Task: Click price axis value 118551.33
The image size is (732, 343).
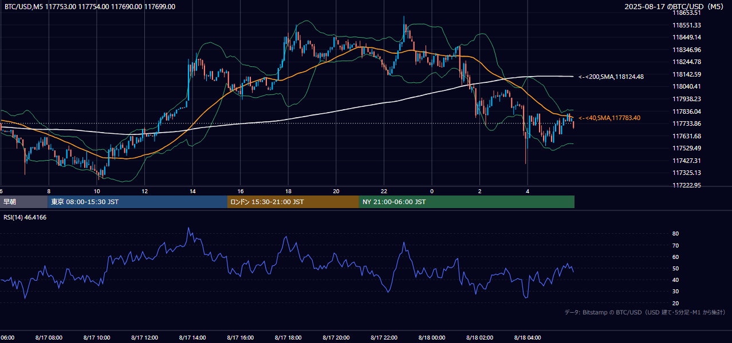Action: click(x=687, y=25)
